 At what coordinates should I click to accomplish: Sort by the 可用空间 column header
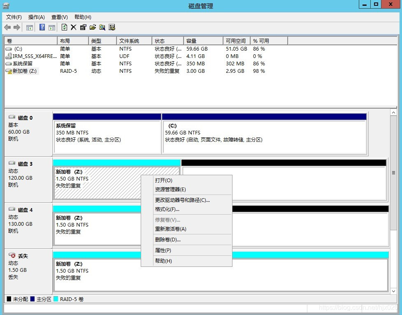point(237,41)
